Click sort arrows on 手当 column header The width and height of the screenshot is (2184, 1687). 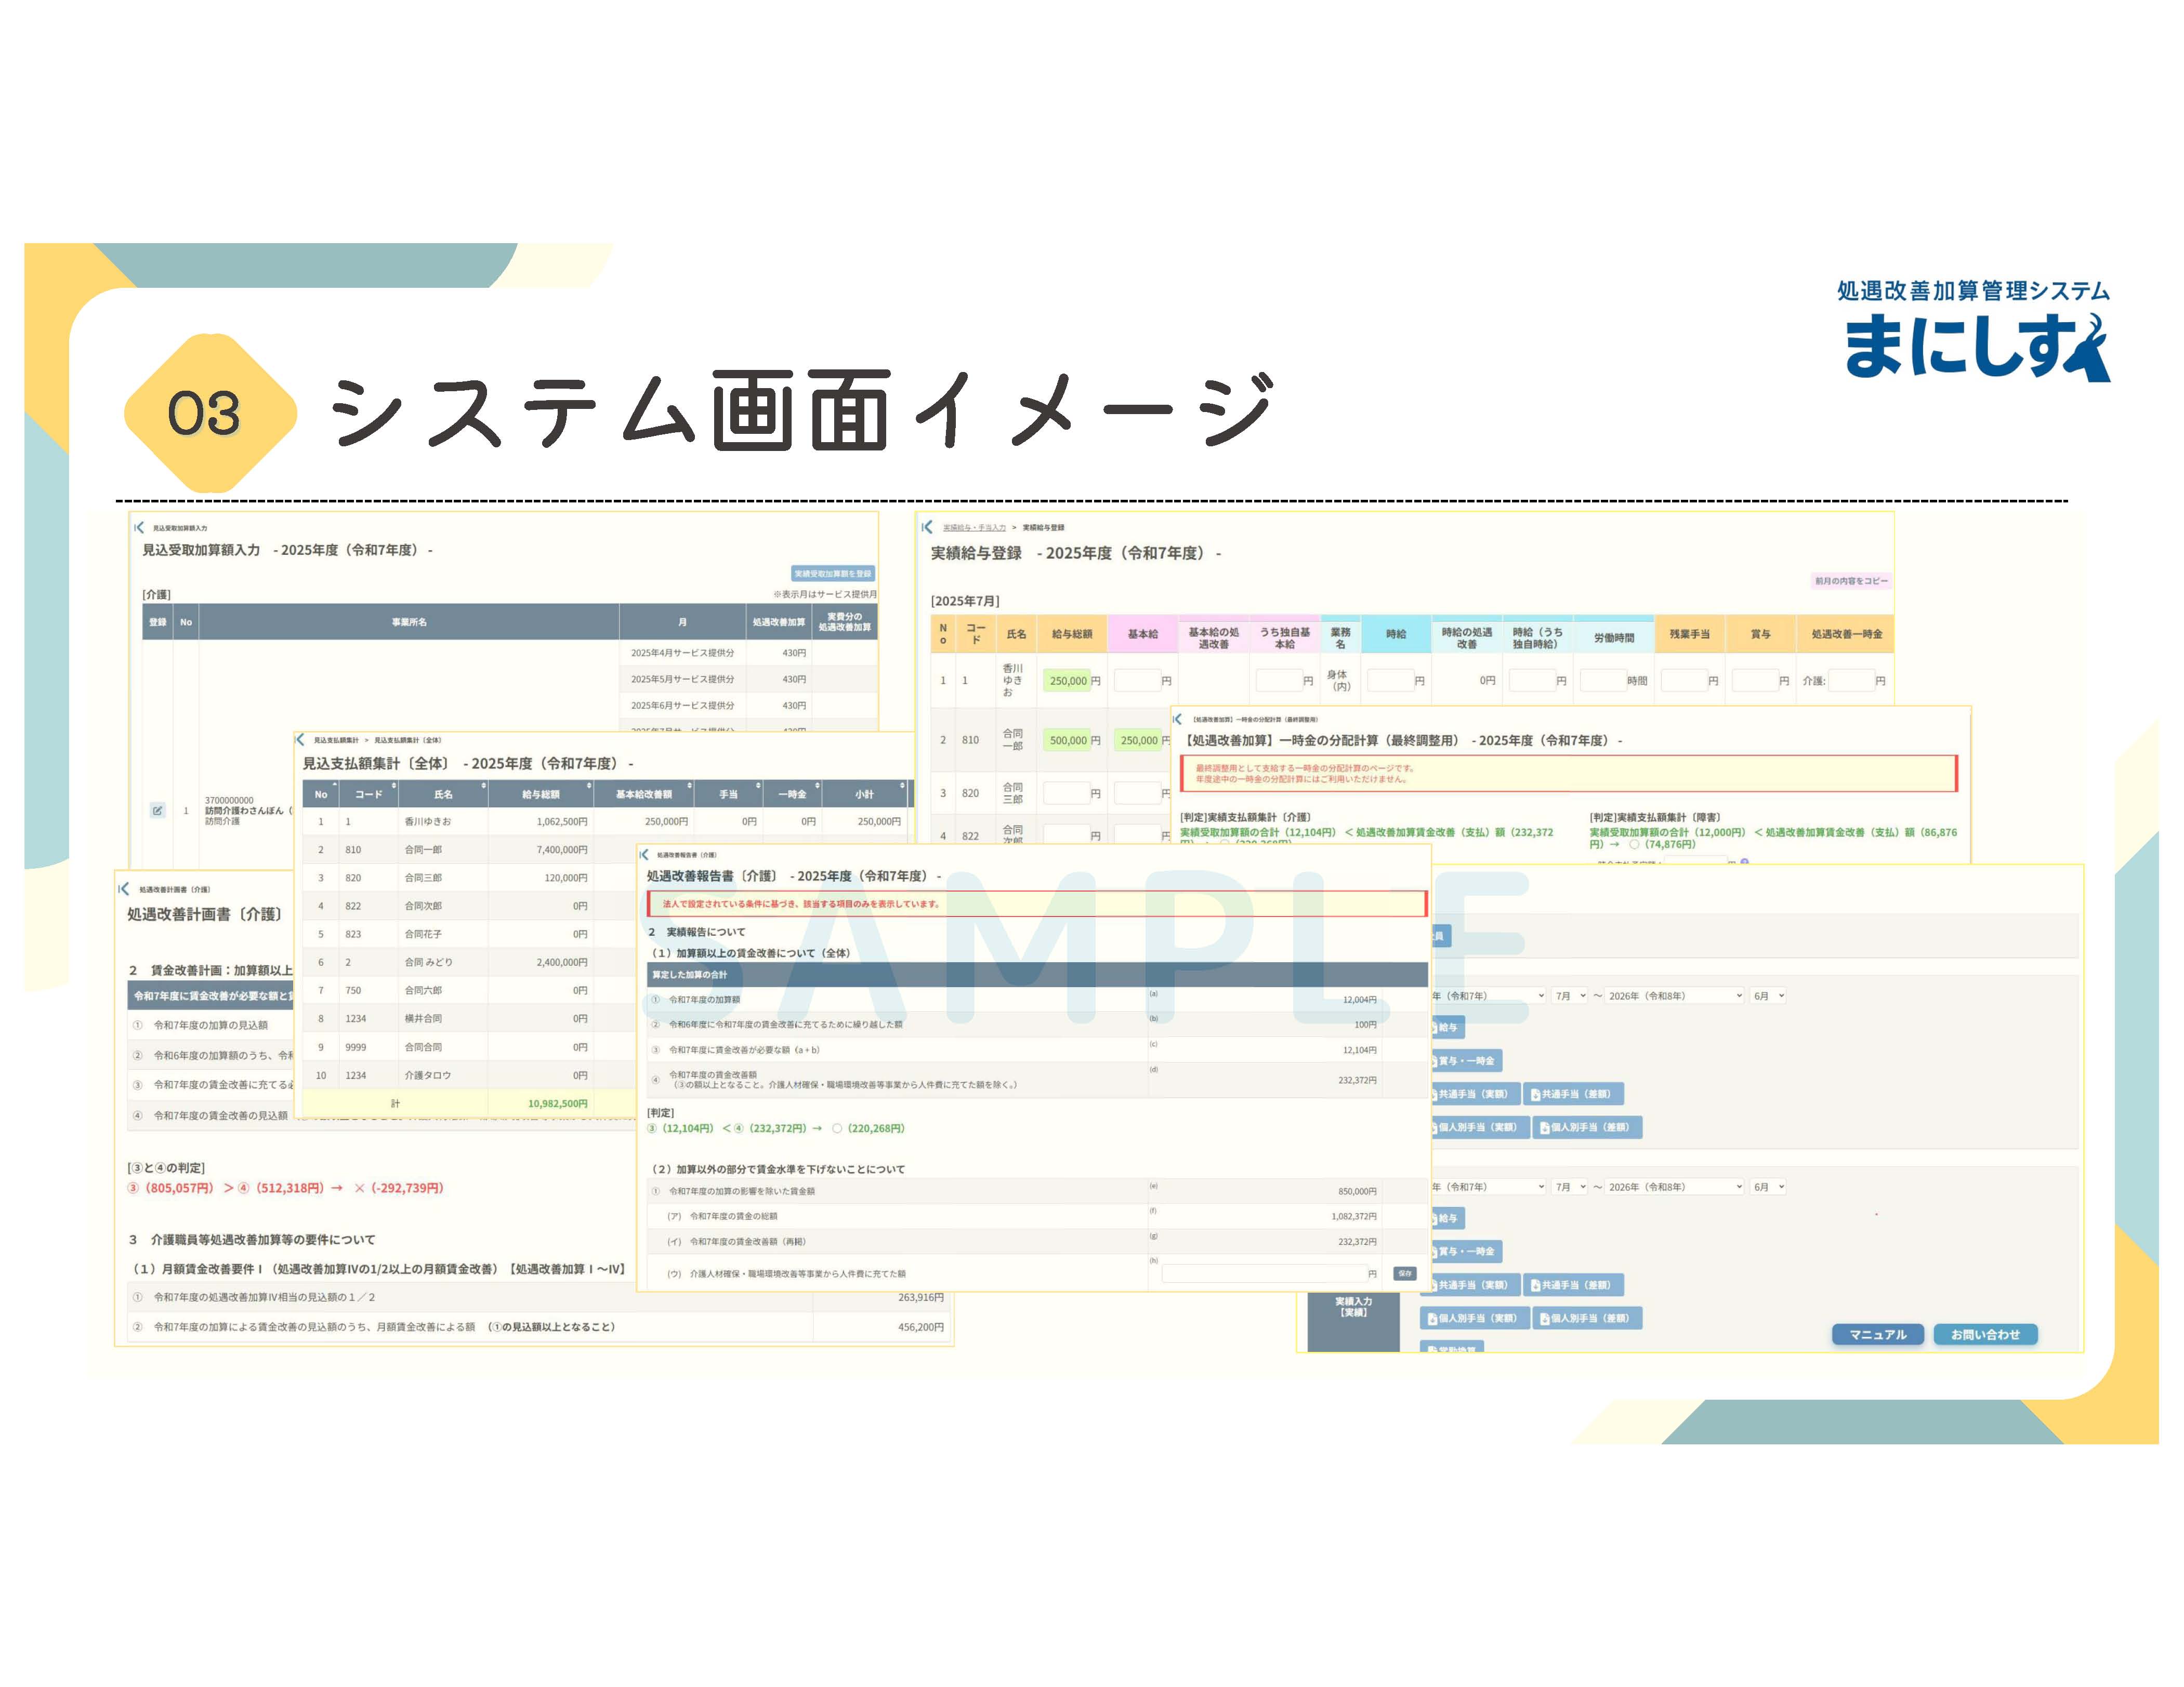759,787
